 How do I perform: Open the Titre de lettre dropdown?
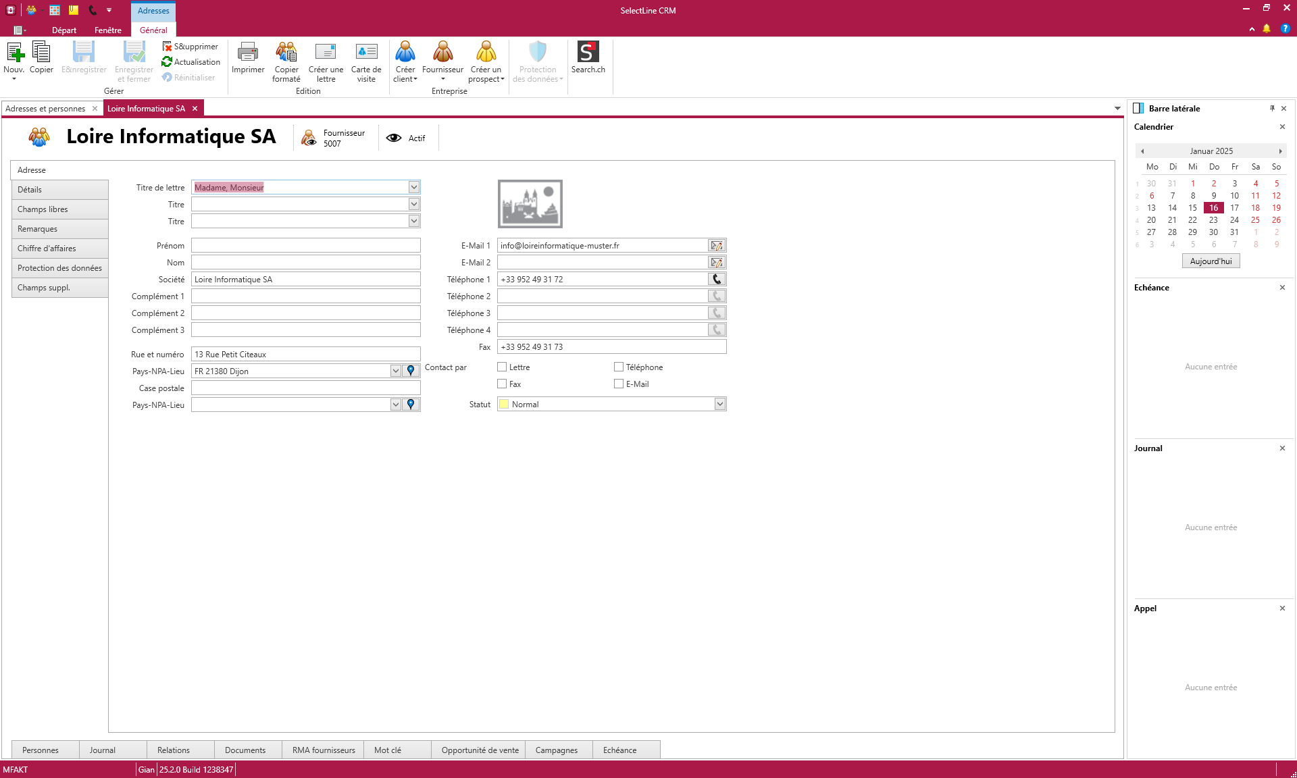[413, 187]
